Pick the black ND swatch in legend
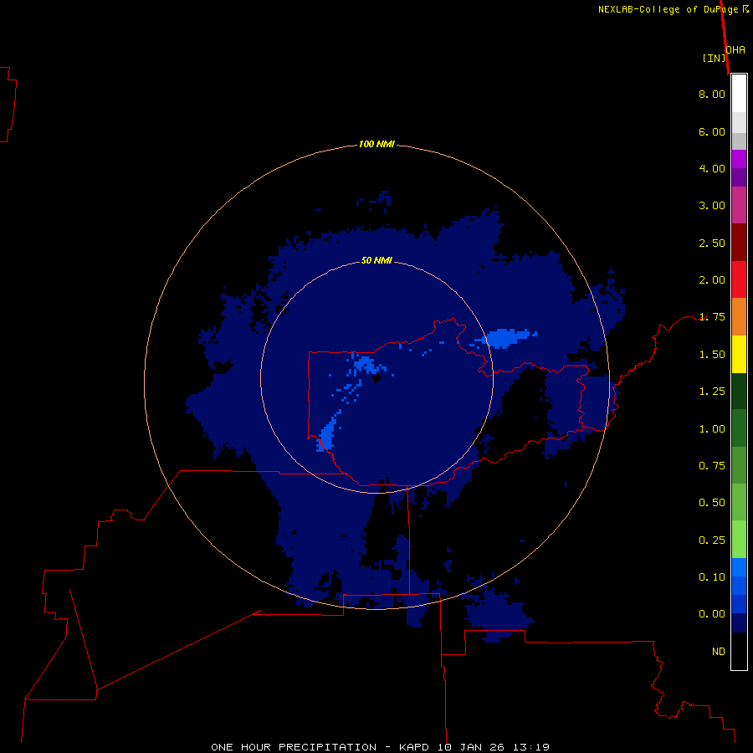Screen dimensions: 753x753 pos(739,651)
